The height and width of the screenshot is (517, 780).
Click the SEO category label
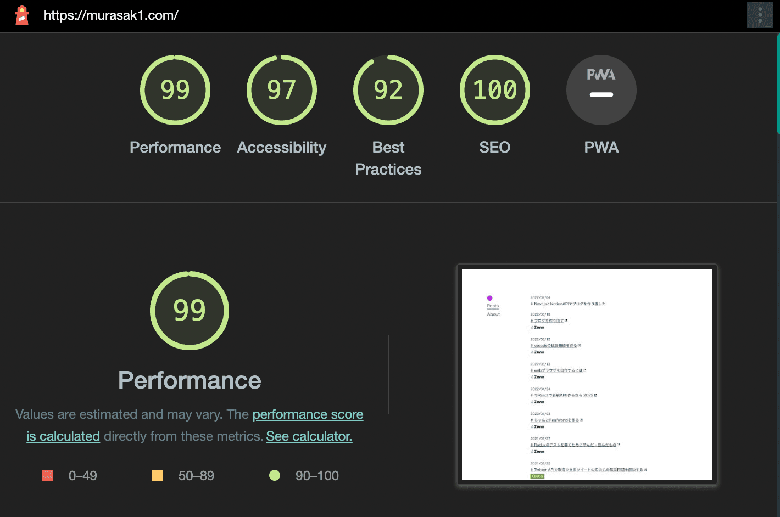(495, 147)
